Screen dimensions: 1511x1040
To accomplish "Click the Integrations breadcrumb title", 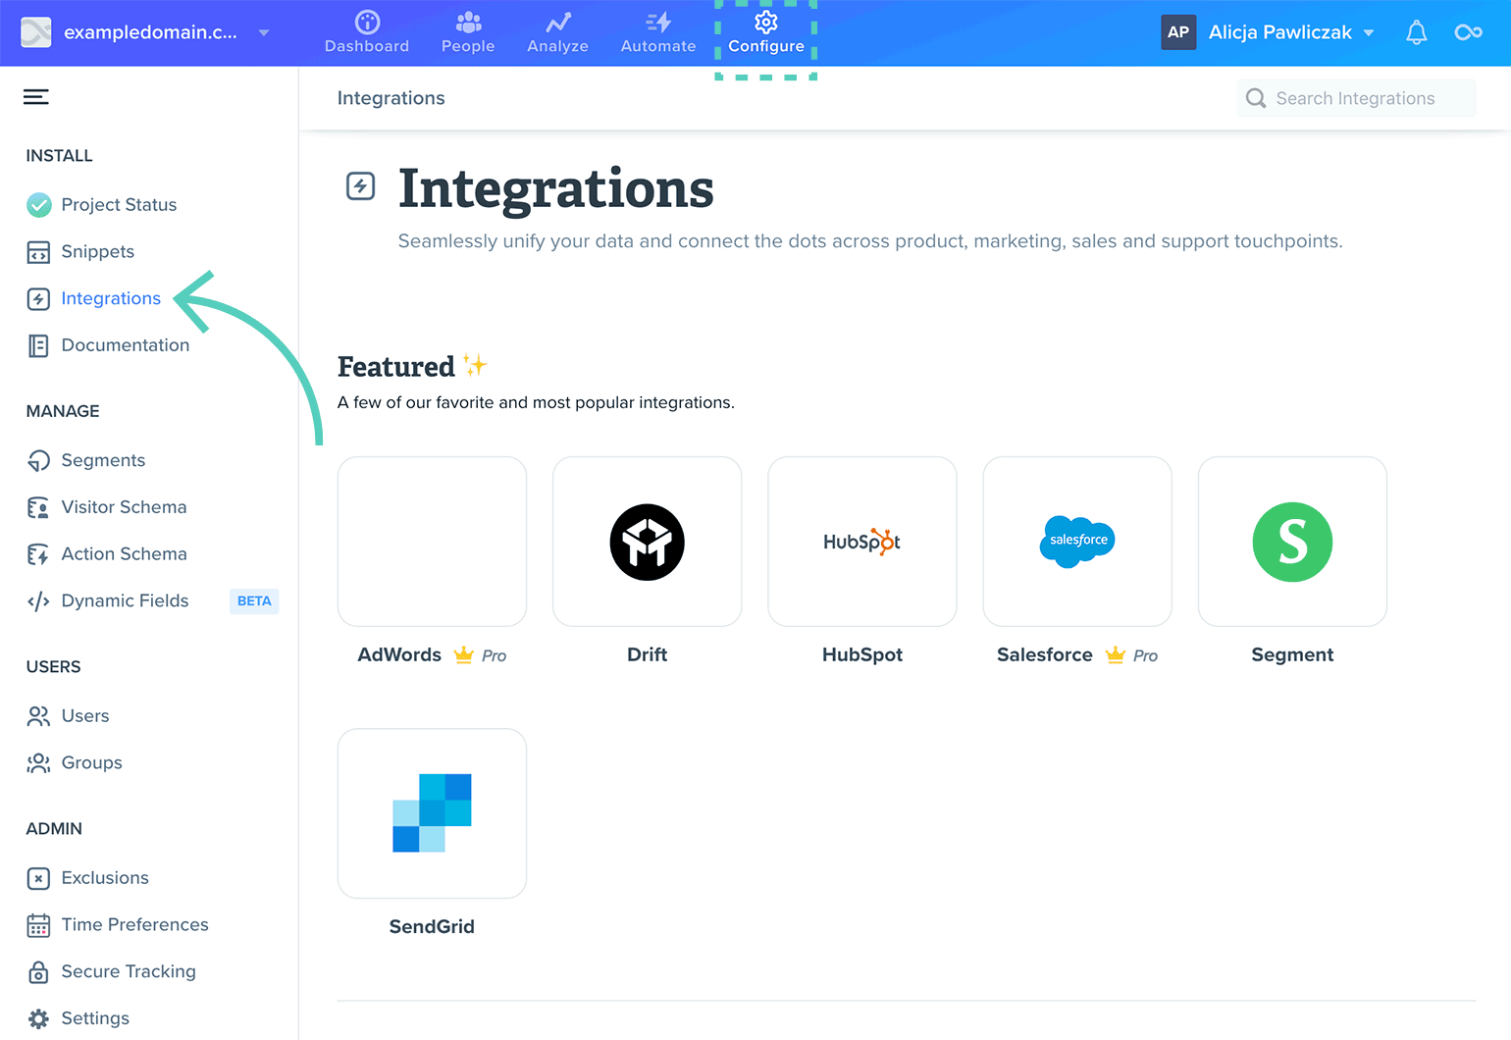I will click(x=391, y=98).
